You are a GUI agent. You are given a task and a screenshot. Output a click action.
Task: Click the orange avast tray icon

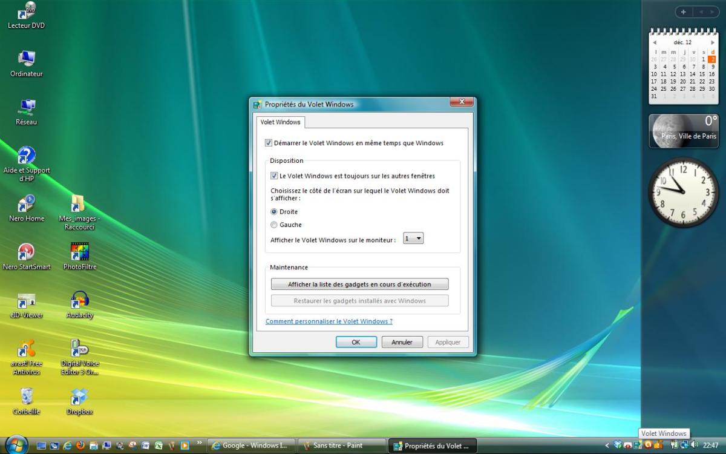pos(648,445)
